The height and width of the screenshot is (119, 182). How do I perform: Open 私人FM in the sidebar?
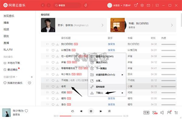click(x=8, y=50)
